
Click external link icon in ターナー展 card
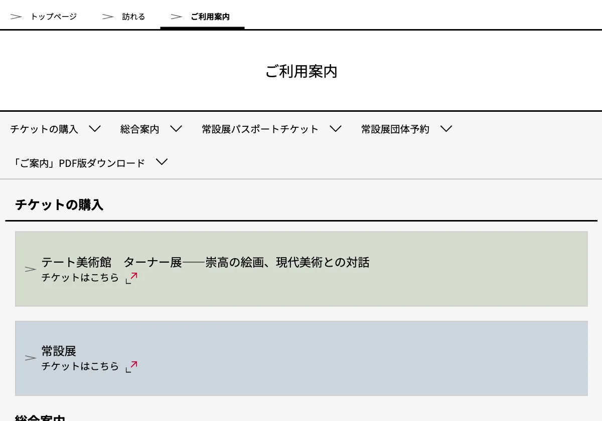coord(131,278)
